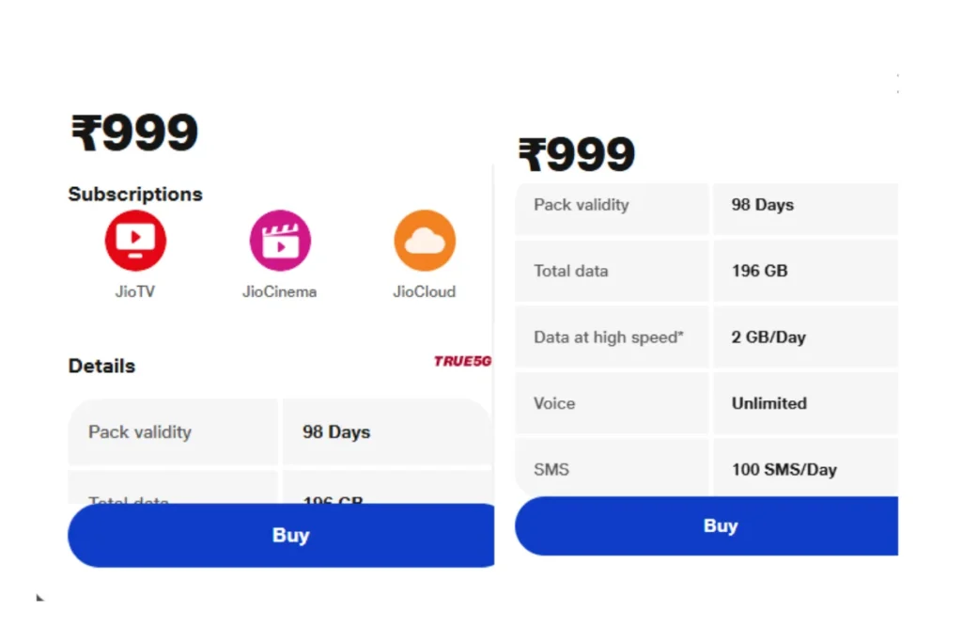Select the Data at high speed* row
The image size is (962, 642).
(706, 337)
